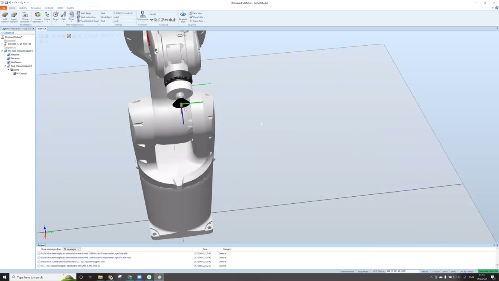Open Graphics Tools
Viewport: 499px width, 281px height.
point(183,18)
